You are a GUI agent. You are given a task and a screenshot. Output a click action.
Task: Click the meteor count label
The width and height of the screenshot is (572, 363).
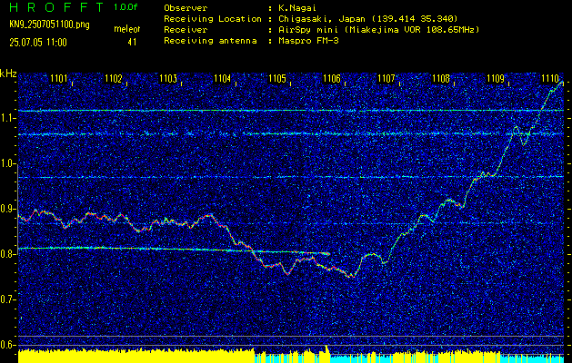coord(127,29)
